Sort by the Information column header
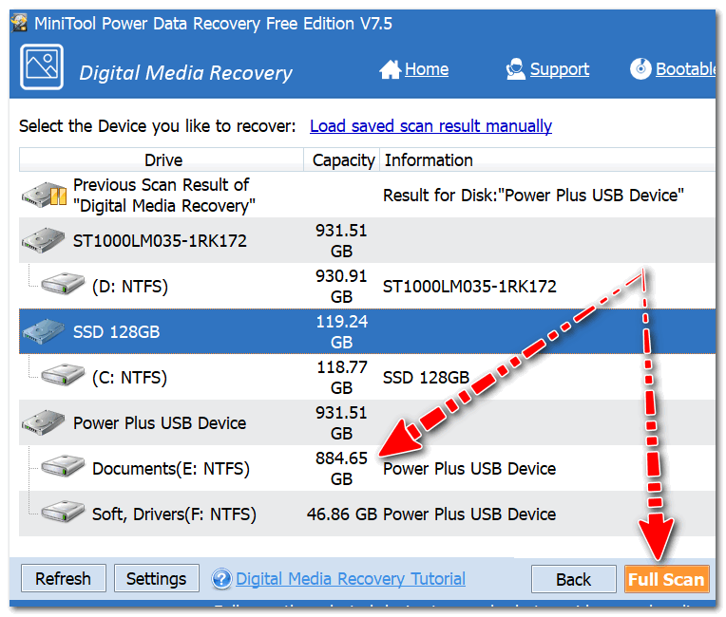Viewport: 726px width, 617px height. [547, 160]
